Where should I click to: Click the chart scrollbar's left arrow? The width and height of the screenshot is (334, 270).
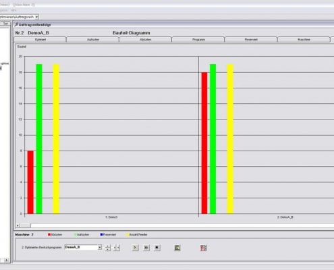pyautogui.click(x=18, y=225)
